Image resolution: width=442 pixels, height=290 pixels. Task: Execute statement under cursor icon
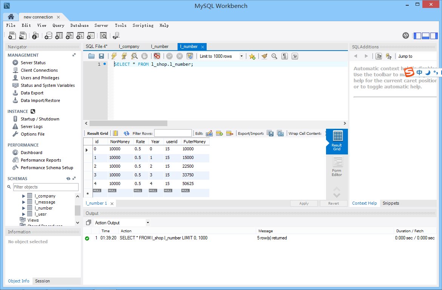124,56
